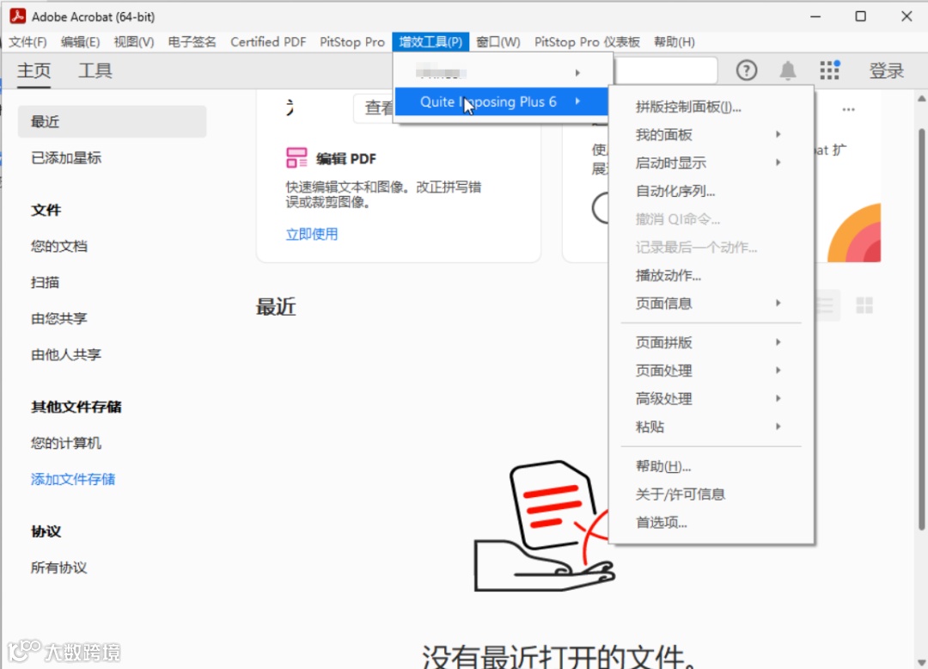Click the 立即使用 link
This screenshot has width=928, height=669.
pyautogui.click(x=312, y=235)
